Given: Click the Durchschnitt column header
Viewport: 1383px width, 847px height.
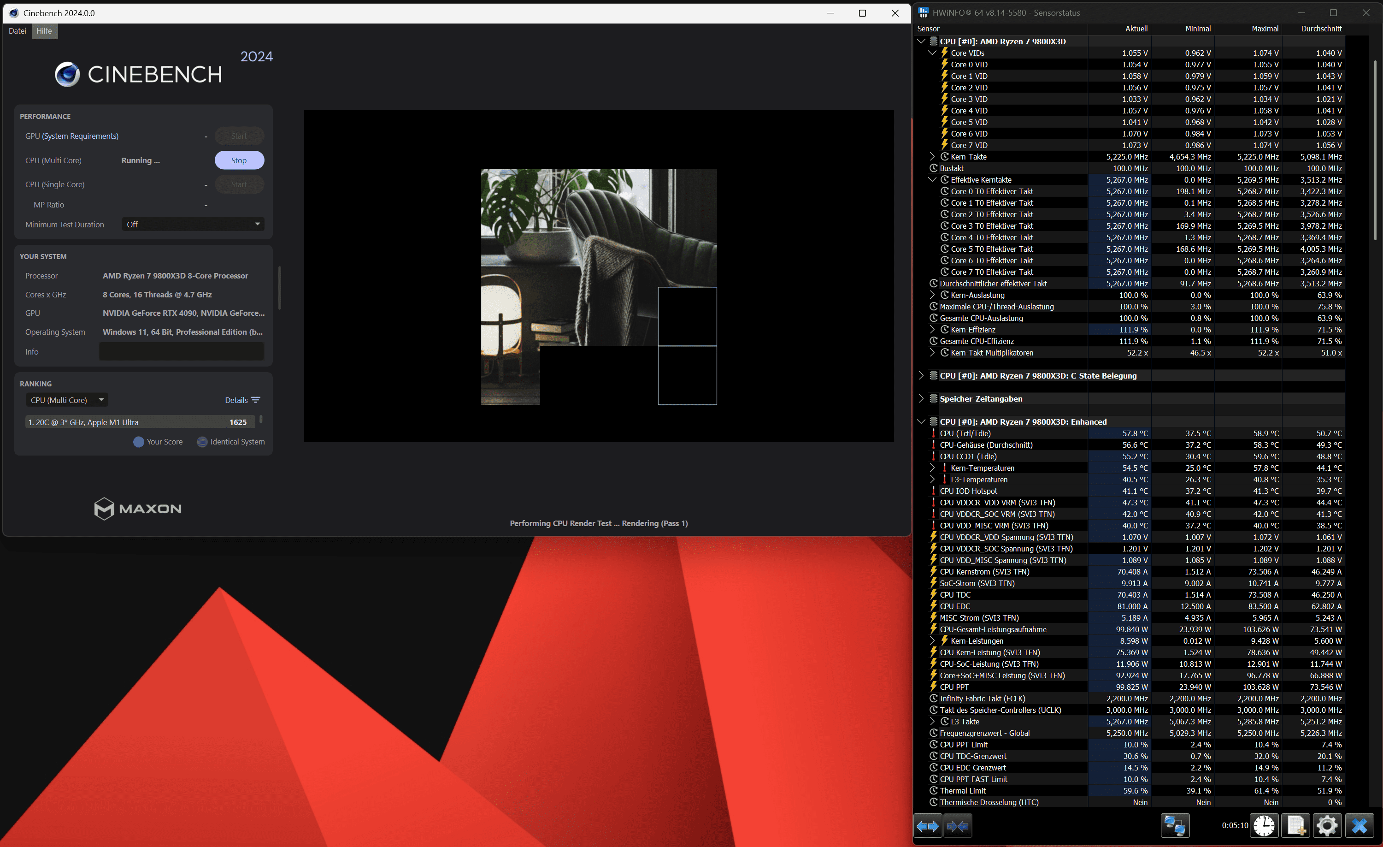Looking at the screenshot, I should pos(1313,29).
